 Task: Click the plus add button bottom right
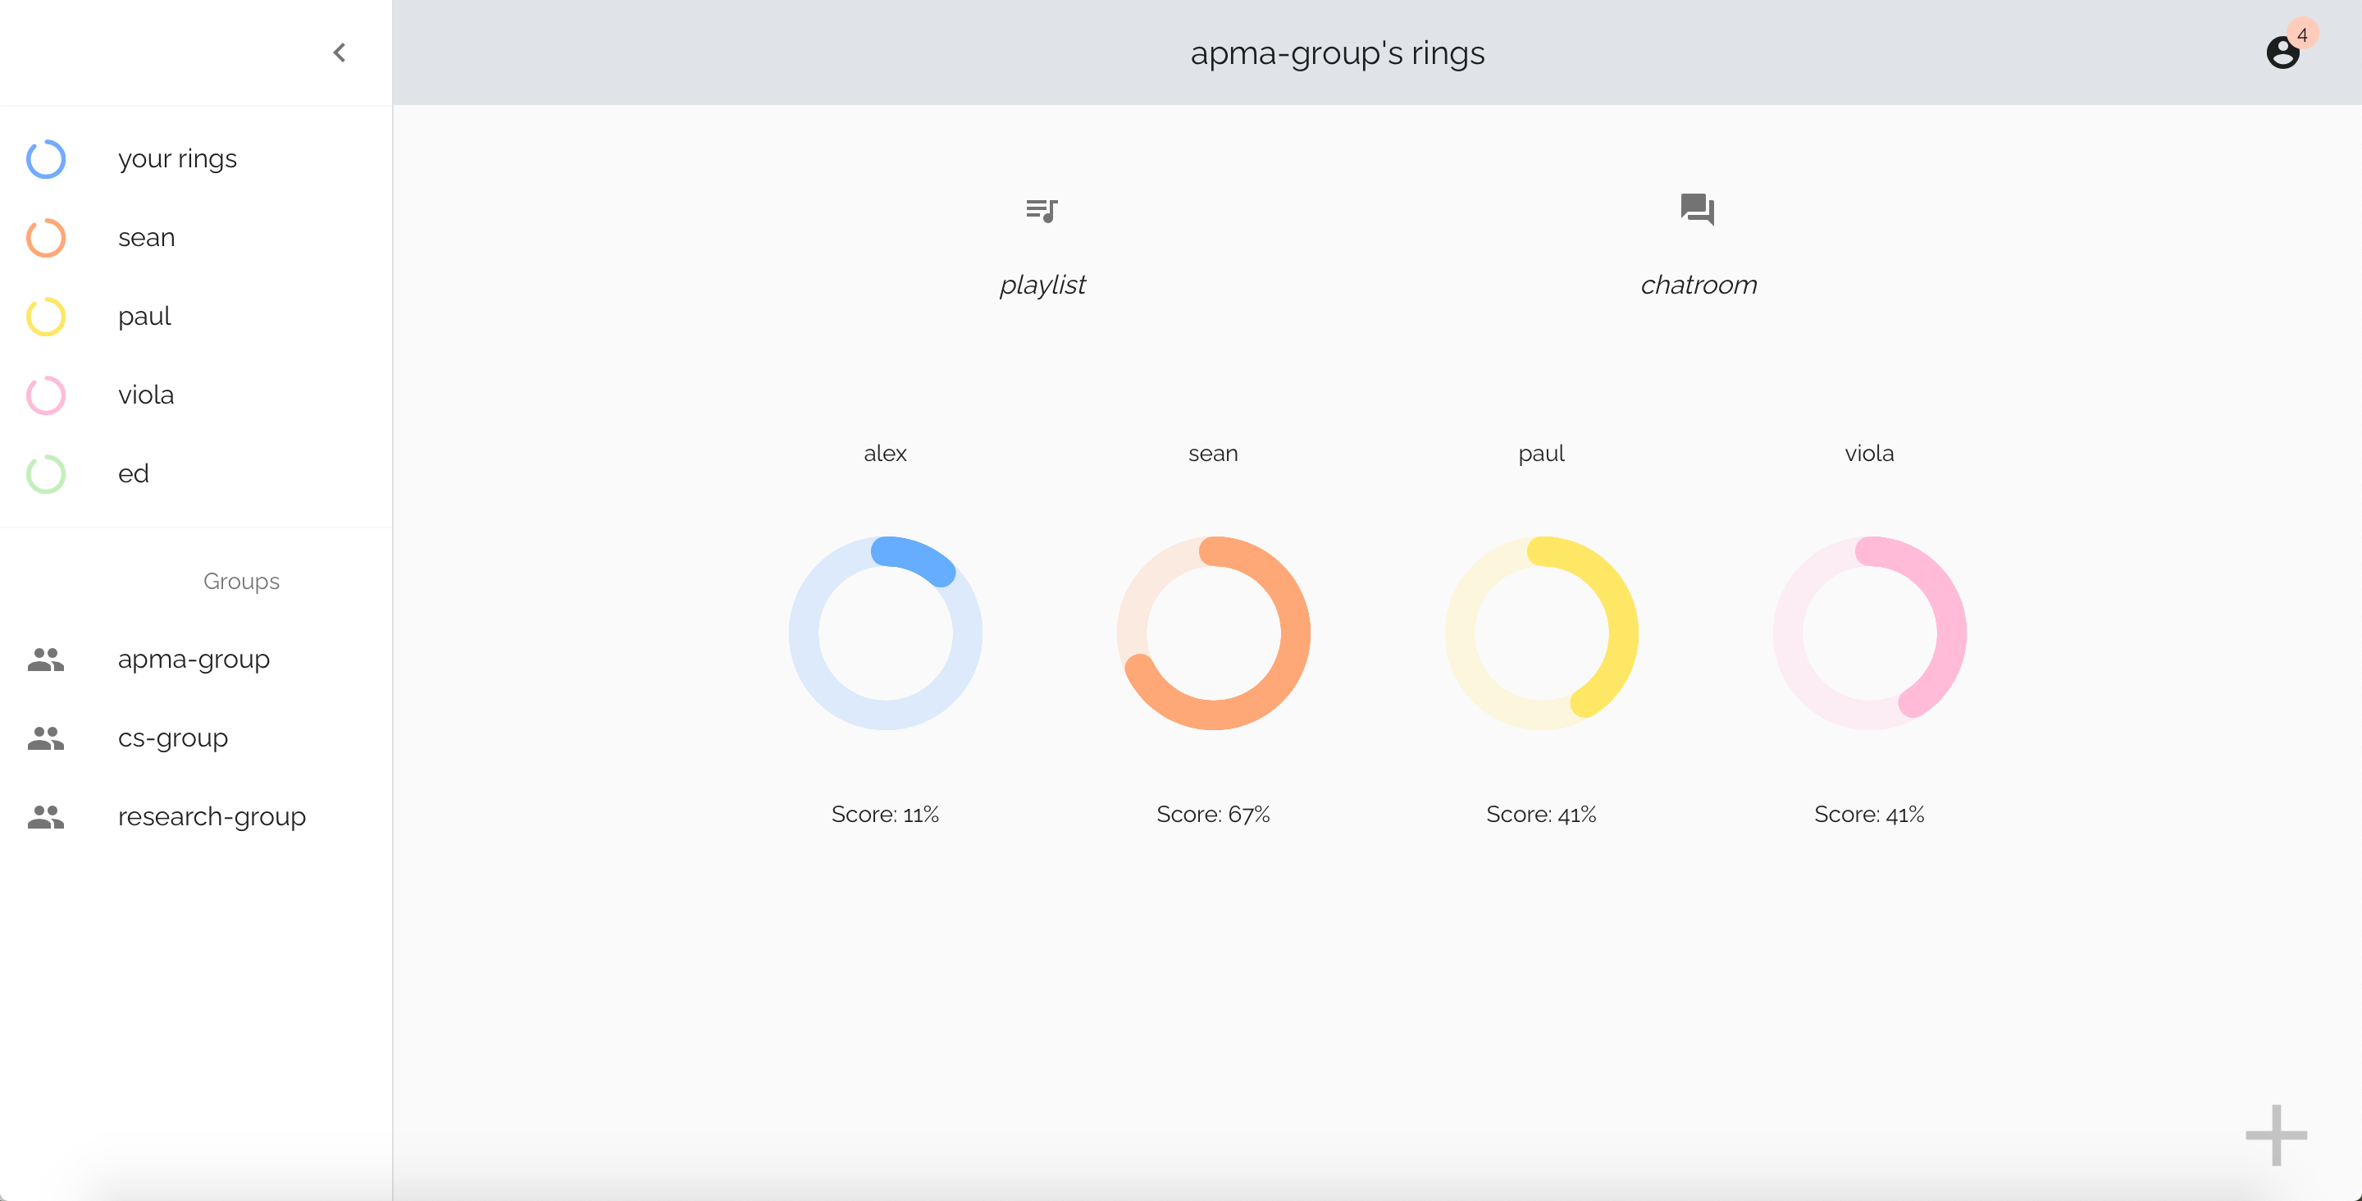[x=2276, y=1135]
